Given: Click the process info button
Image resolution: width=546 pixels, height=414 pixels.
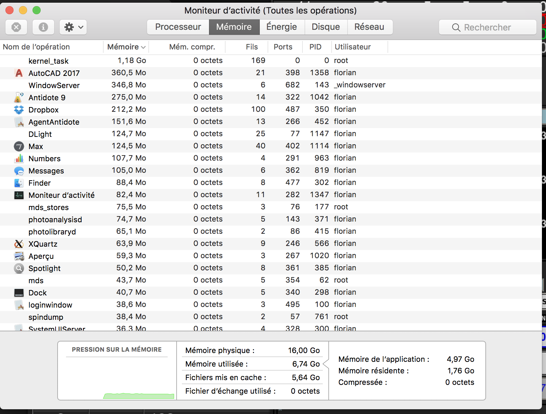Looking at the screenshot, I should click(43, 27).
